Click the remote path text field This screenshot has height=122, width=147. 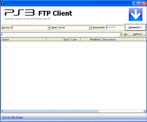[60, 34]
